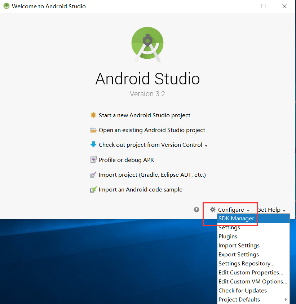Select SDK Manager from Configure menu
Image resolution: width=296 pixels, height=304 pixels.
pos(237,218)
